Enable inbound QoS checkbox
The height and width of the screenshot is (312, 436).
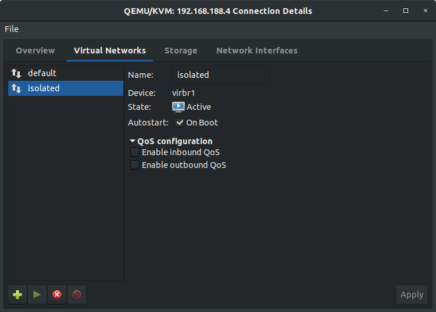click(135, 152)
